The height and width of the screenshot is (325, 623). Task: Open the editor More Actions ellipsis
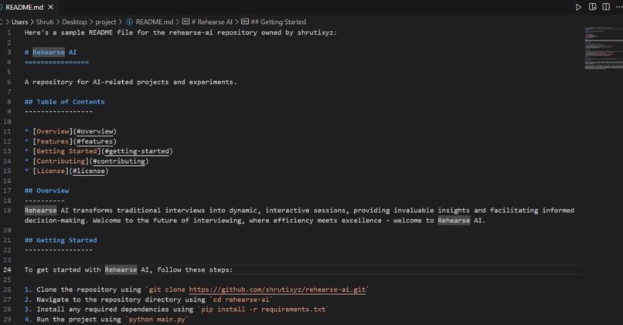coord(618,7)
